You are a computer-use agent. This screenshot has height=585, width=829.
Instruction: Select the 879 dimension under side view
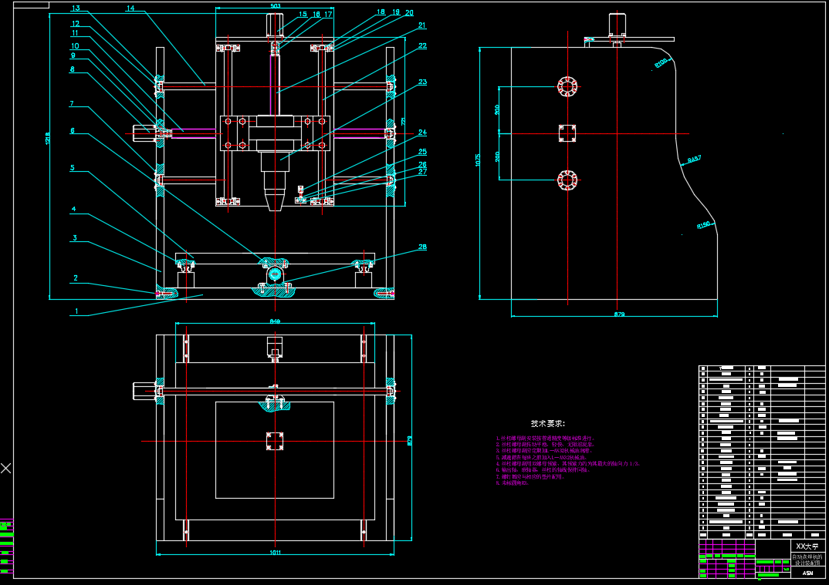(x=618, y=314)
